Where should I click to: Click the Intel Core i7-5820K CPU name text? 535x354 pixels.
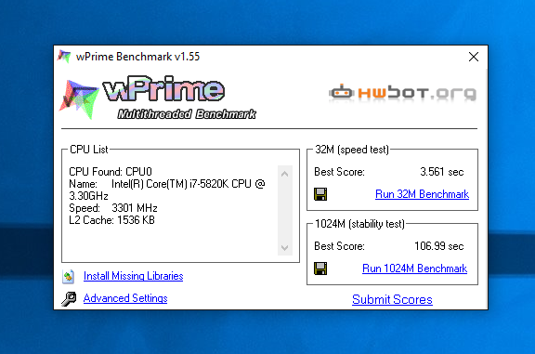(167, 190)
